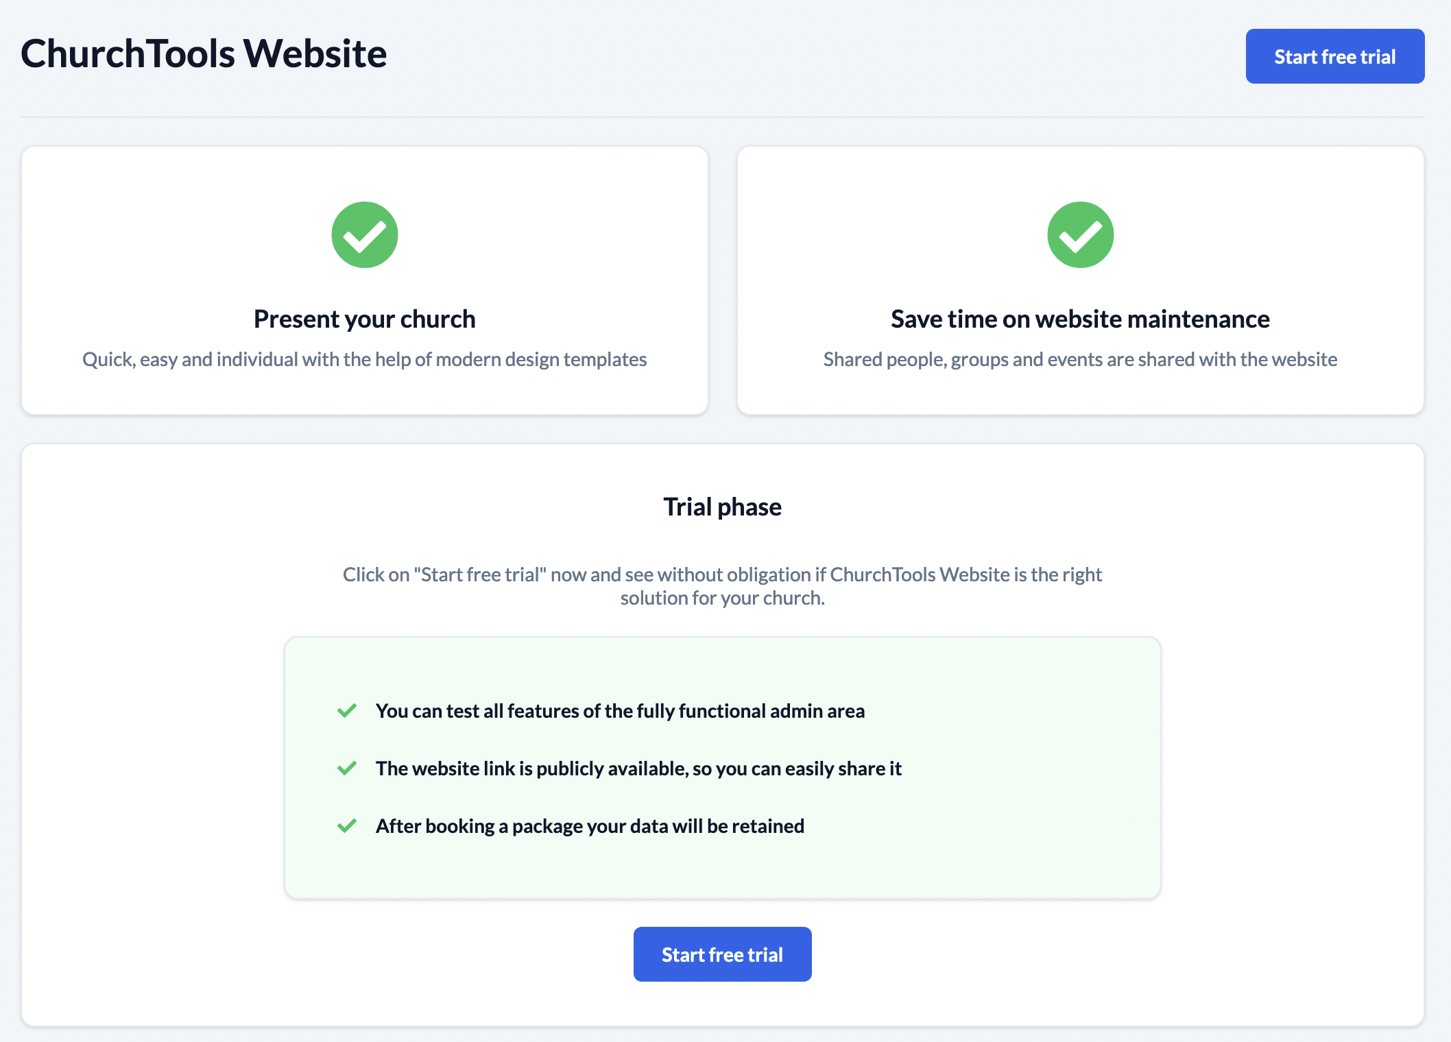1451x1042 pixels.
Task: Click the light green benefits box
Action: tap(723, 768)
